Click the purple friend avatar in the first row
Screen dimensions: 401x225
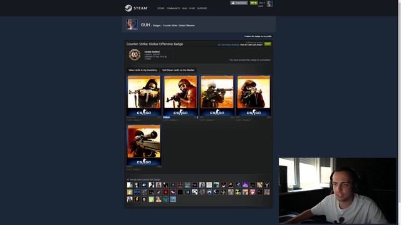click(245, 185)
